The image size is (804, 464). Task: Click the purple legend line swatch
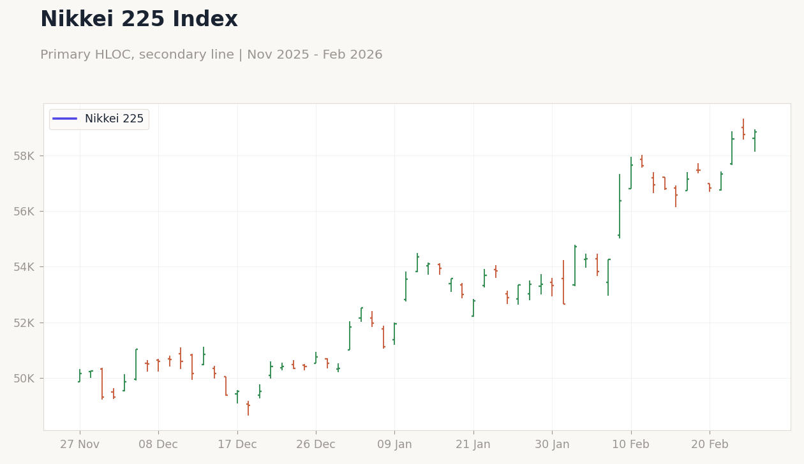(x=64, y=119)
